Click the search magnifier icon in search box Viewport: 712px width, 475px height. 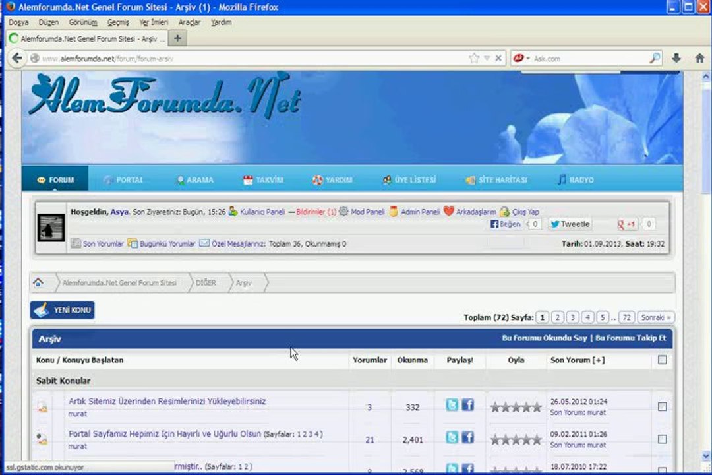(x=655, y=58)
